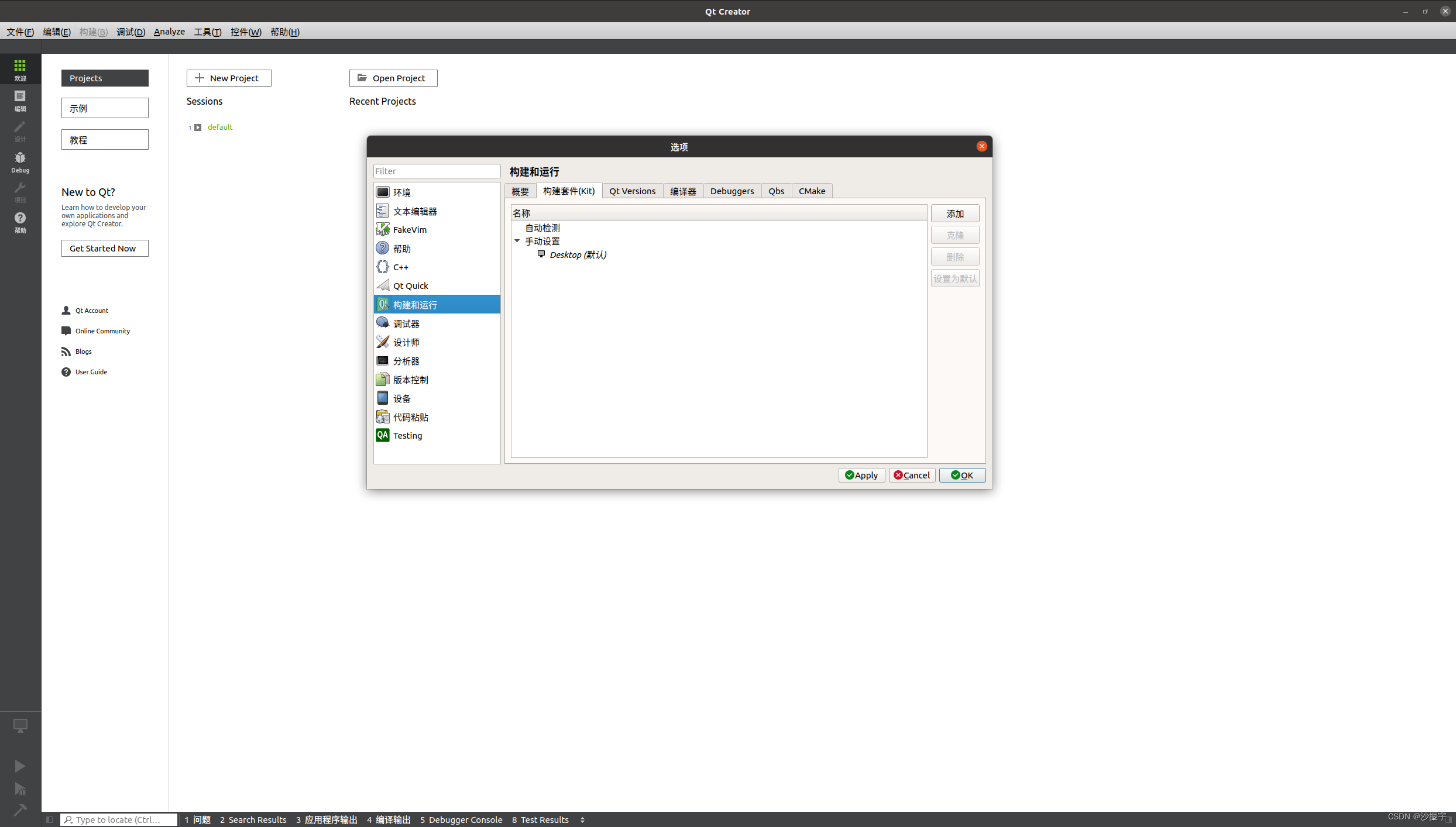
Task: Select the Desktop default kit entry
Action: (578, 255)
